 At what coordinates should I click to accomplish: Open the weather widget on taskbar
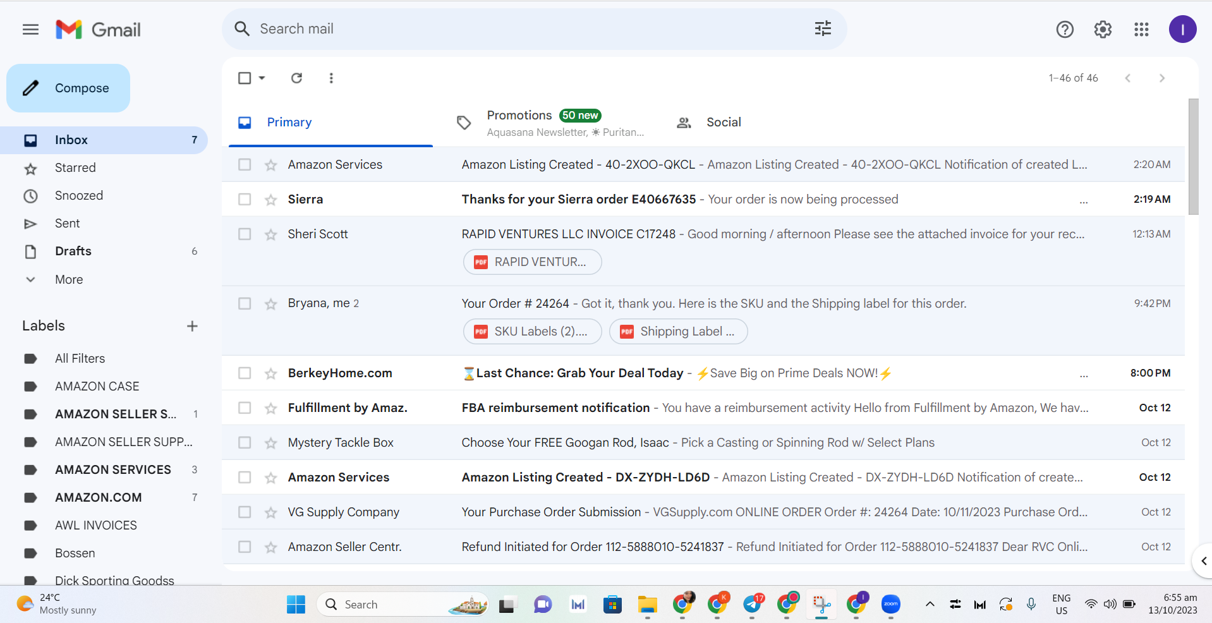57,604
